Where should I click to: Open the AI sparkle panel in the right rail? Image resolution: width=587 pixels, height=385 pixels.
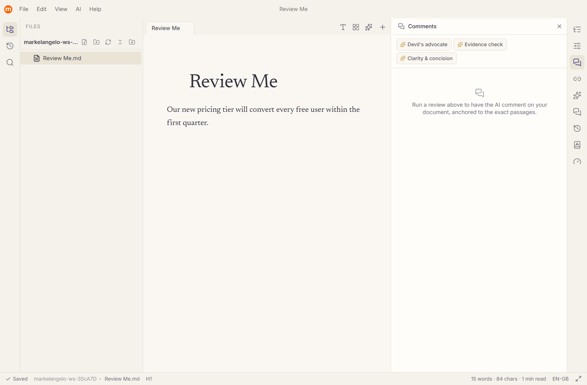click(x=577, y=95)
